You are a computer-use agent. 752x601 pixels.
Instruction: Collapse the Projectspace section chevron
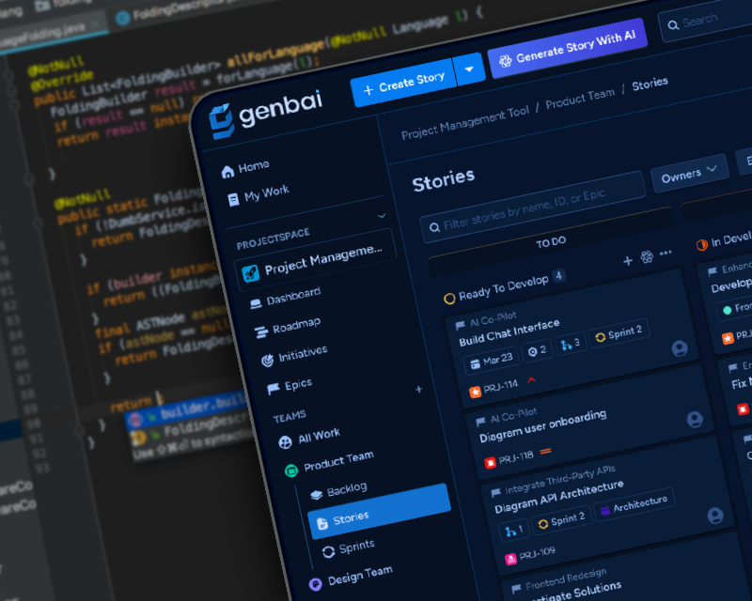click(382, 216)
